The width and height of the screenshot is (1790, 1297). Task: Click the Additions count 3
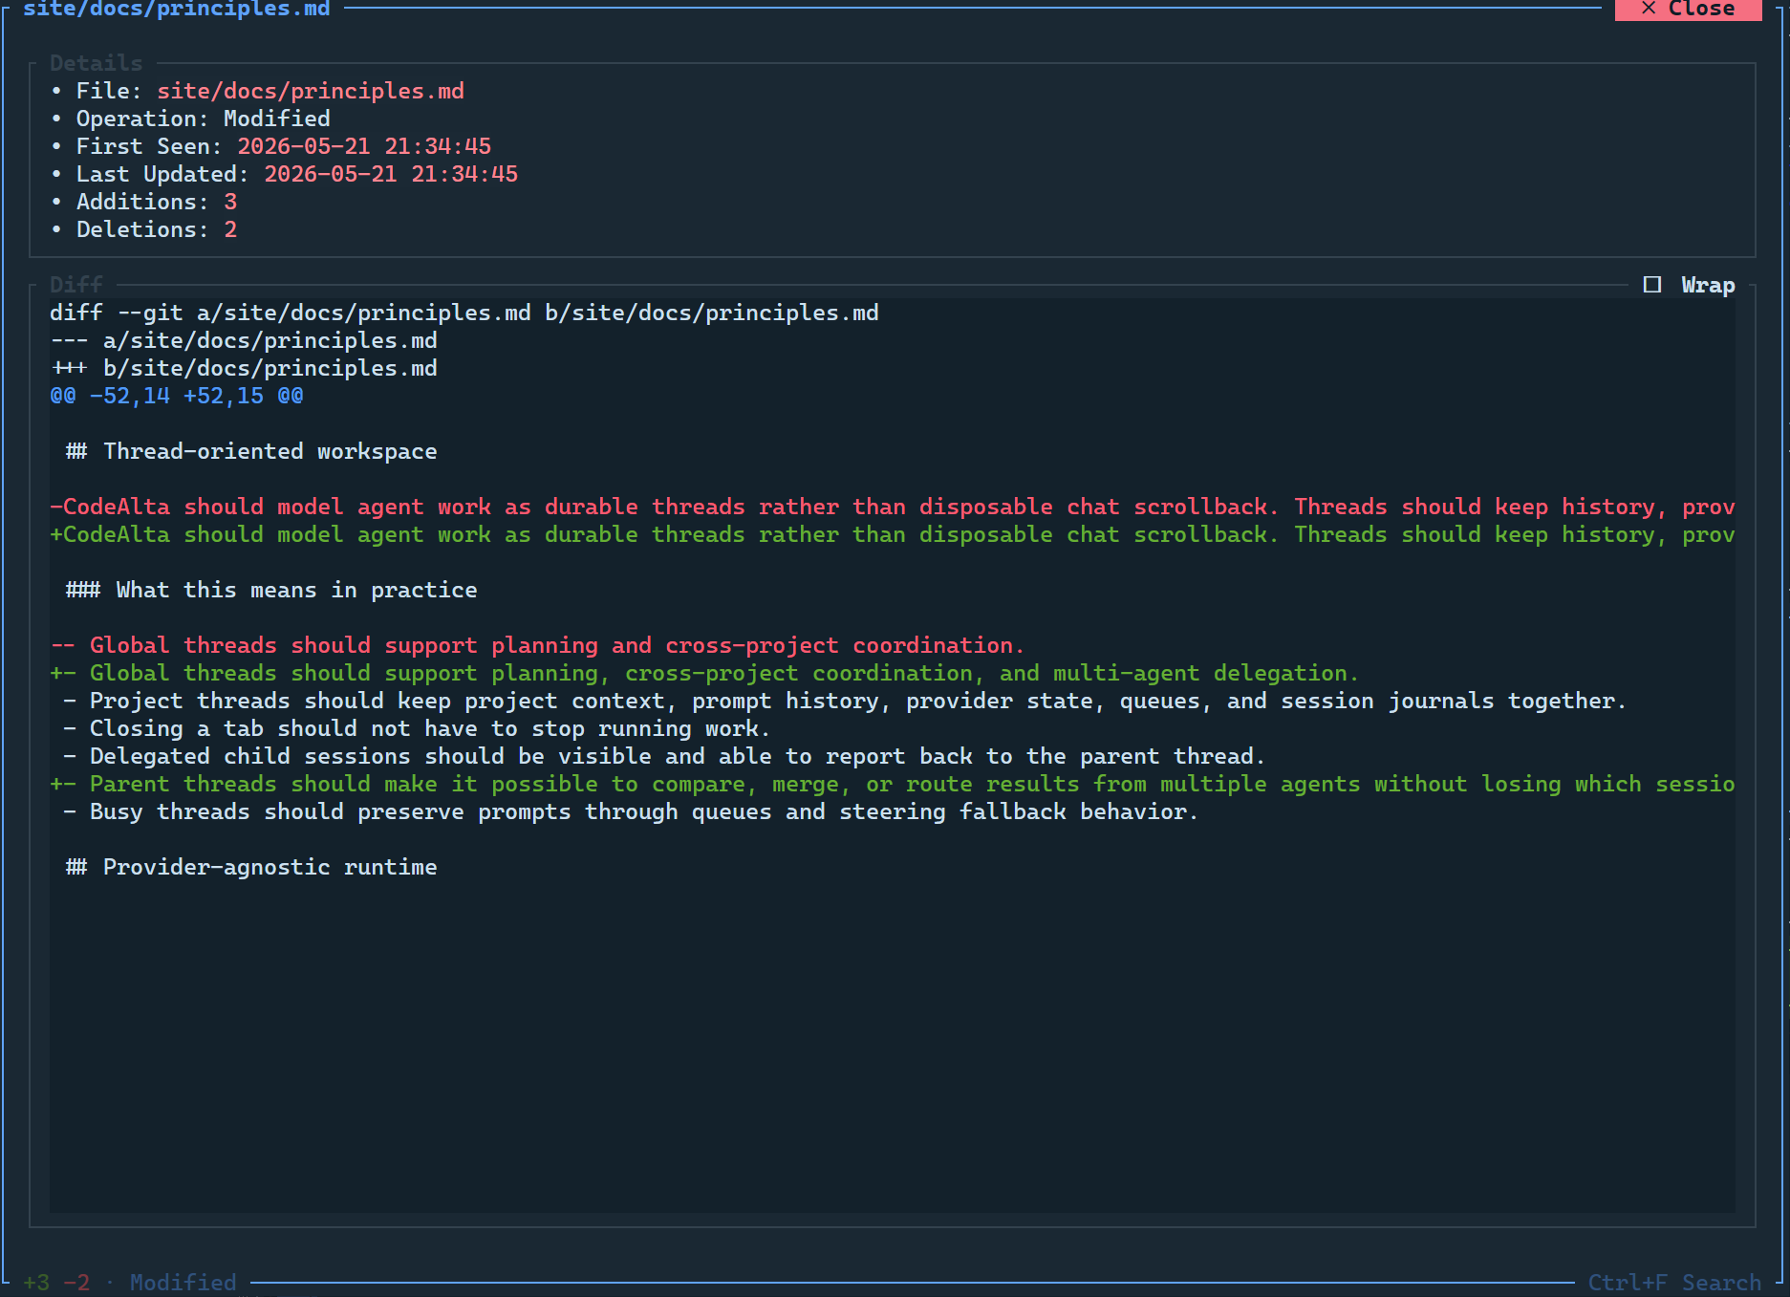[230, 202]
